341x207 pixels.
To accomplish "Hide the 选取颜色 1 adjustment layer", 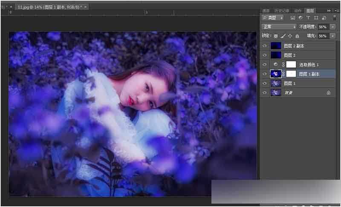I will (x=265, y=65).
